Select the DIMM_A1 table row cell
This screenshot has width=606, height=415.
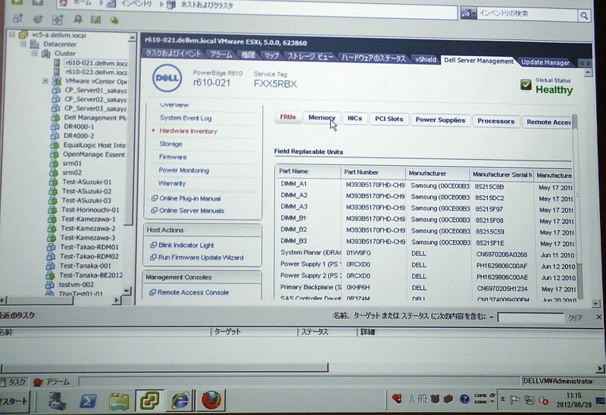point(294,184)
